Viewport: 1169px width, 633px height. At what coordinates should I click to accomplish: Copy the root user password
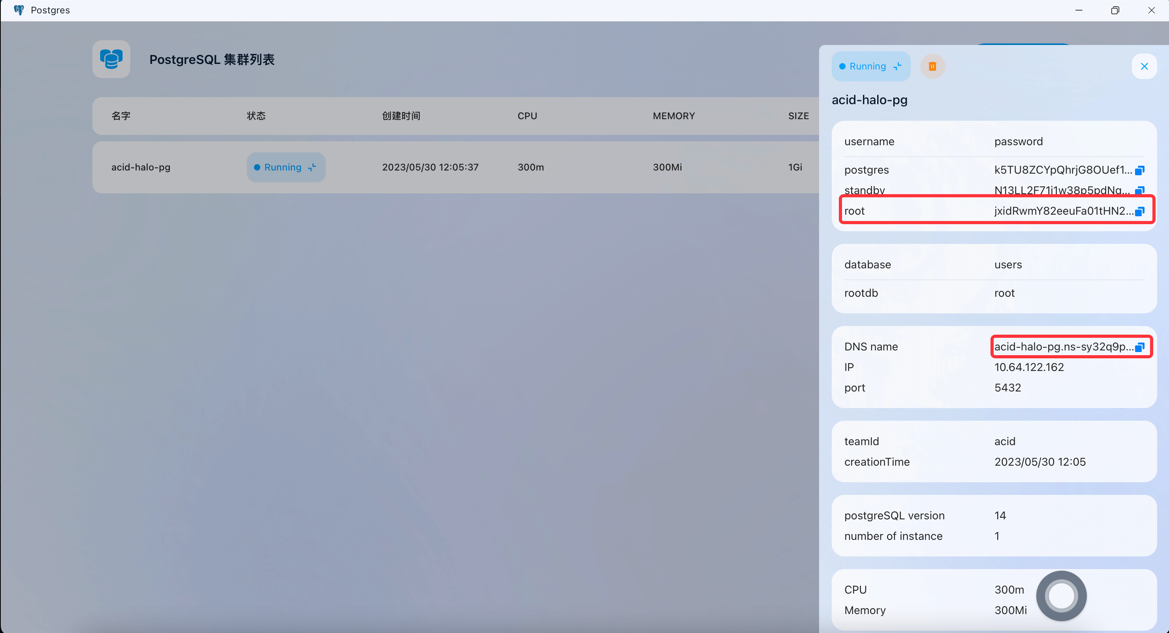(1139, 211)
